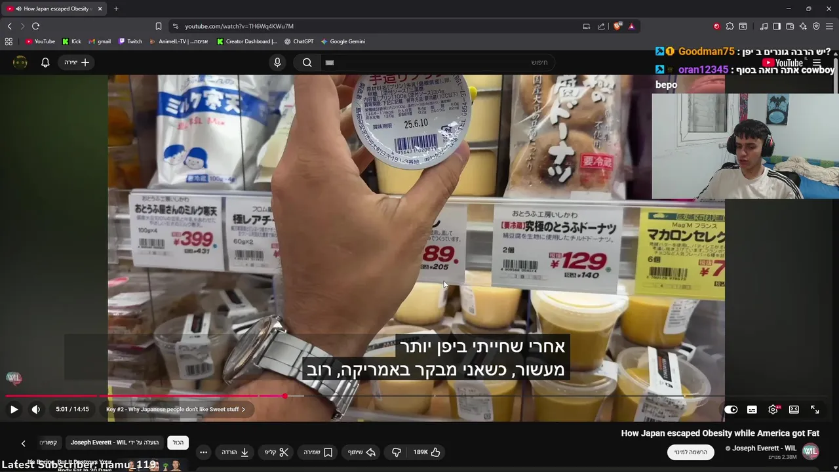Screen dimensions: 839x472
Task: Select the קשורים filter chip
Action: (x=49, y=442)
